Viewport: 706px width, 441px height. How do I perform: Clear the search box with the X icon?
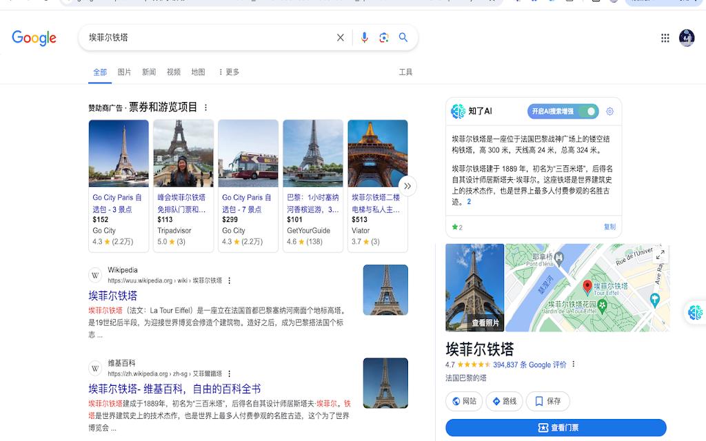pos(341,38)
